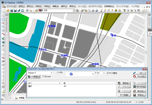
Task: Click the Open folder icon in the toolbar
Action: click(x=8, y=11)
